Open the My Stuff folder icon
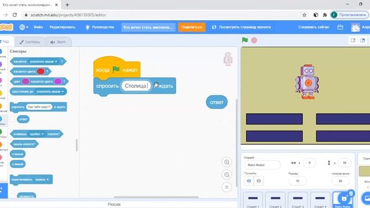Image resolution: width=370 pixels, height=208 pixels. pyautogui.click(x=340, y=27)
